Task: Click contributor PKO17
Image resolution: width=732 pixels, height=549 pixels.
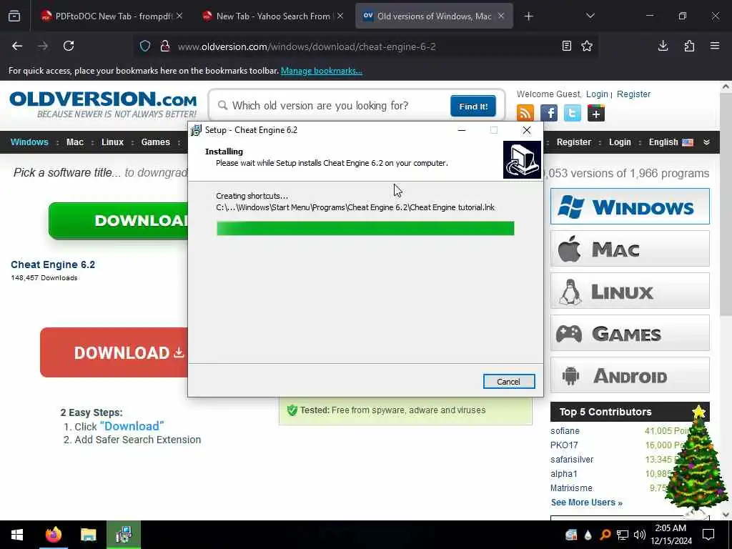Action: (564, 445)
